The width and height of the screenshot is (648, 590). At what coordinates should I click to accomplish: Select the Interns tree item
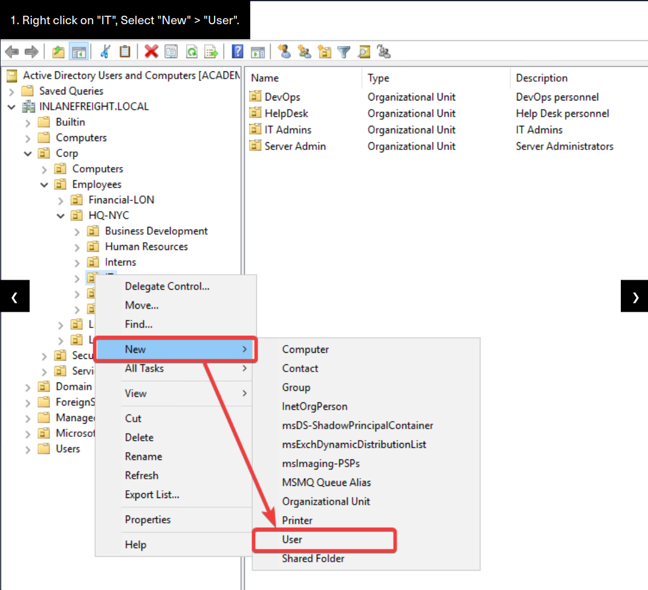coord(120,262)
